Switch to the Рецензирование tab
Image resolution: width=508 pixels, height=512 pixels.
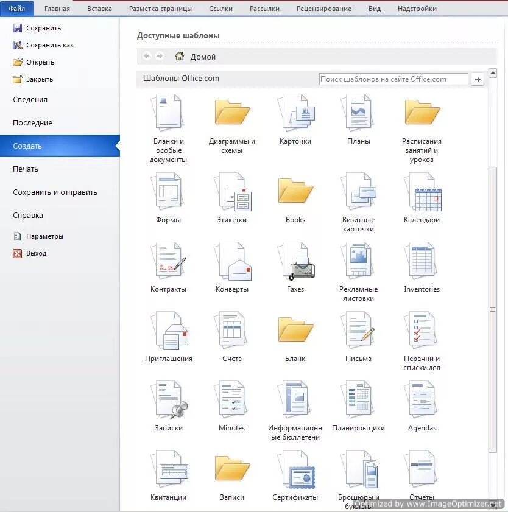pos(324,9)
